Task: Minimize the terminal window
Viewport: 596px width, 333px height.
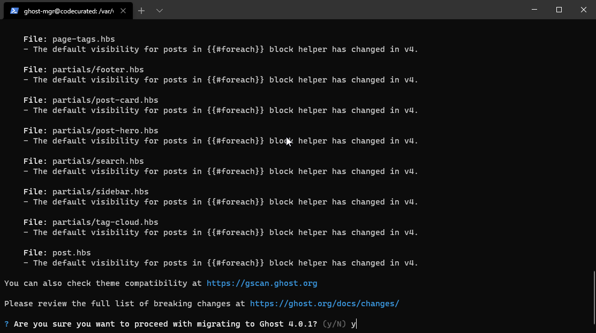Action: (534, 10)
